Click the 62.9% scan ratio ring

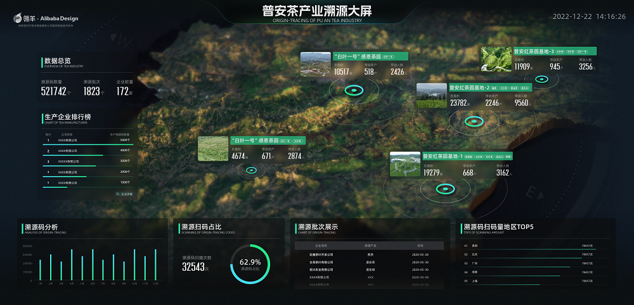pyautogui.click(x=250, y=263)
